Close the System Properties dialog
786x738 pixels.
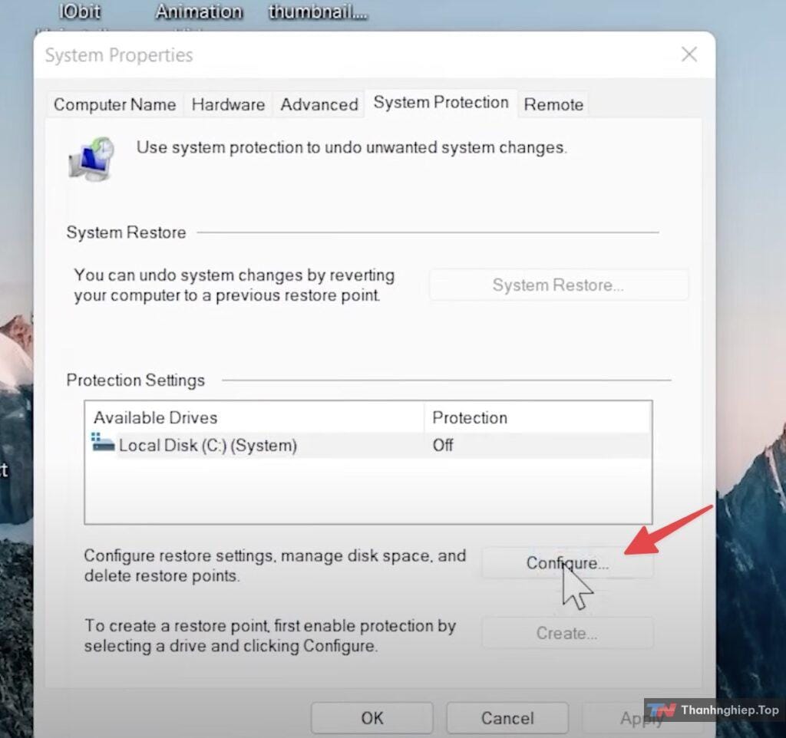(689, 54)
